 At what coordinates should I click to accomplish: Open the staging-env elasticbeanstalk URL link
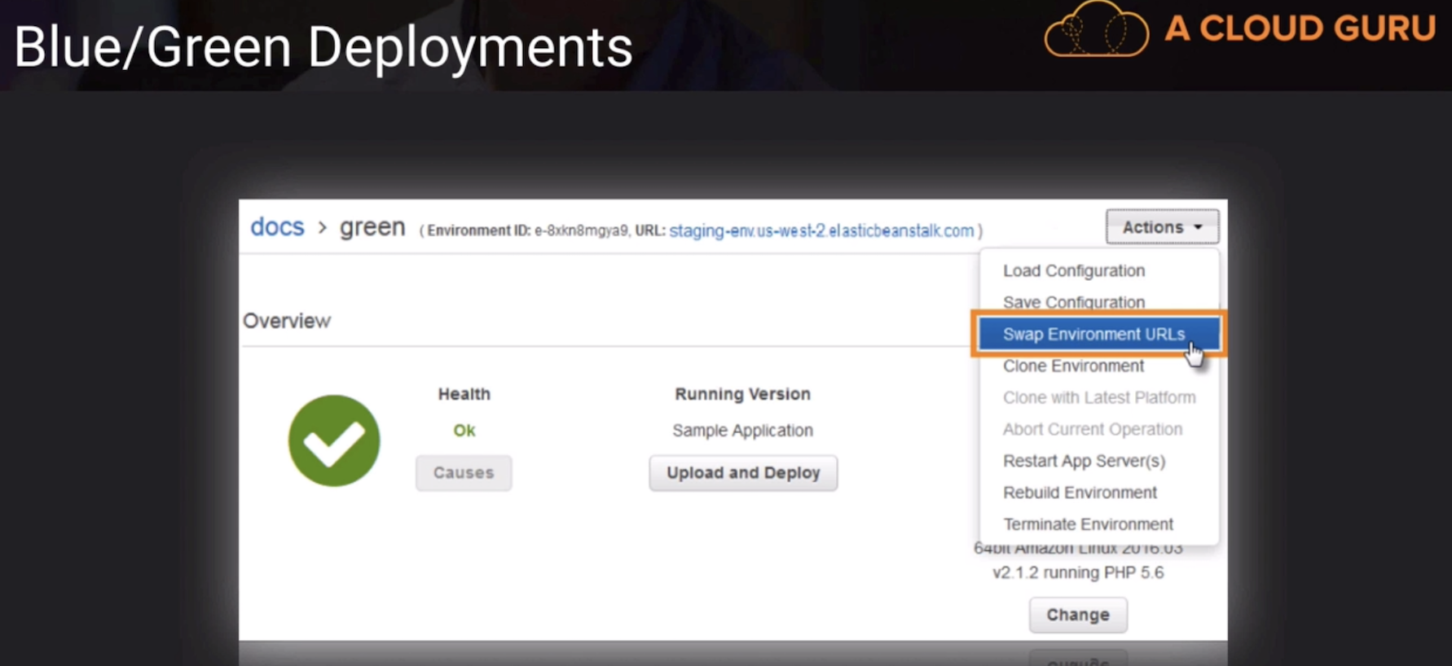821,230
